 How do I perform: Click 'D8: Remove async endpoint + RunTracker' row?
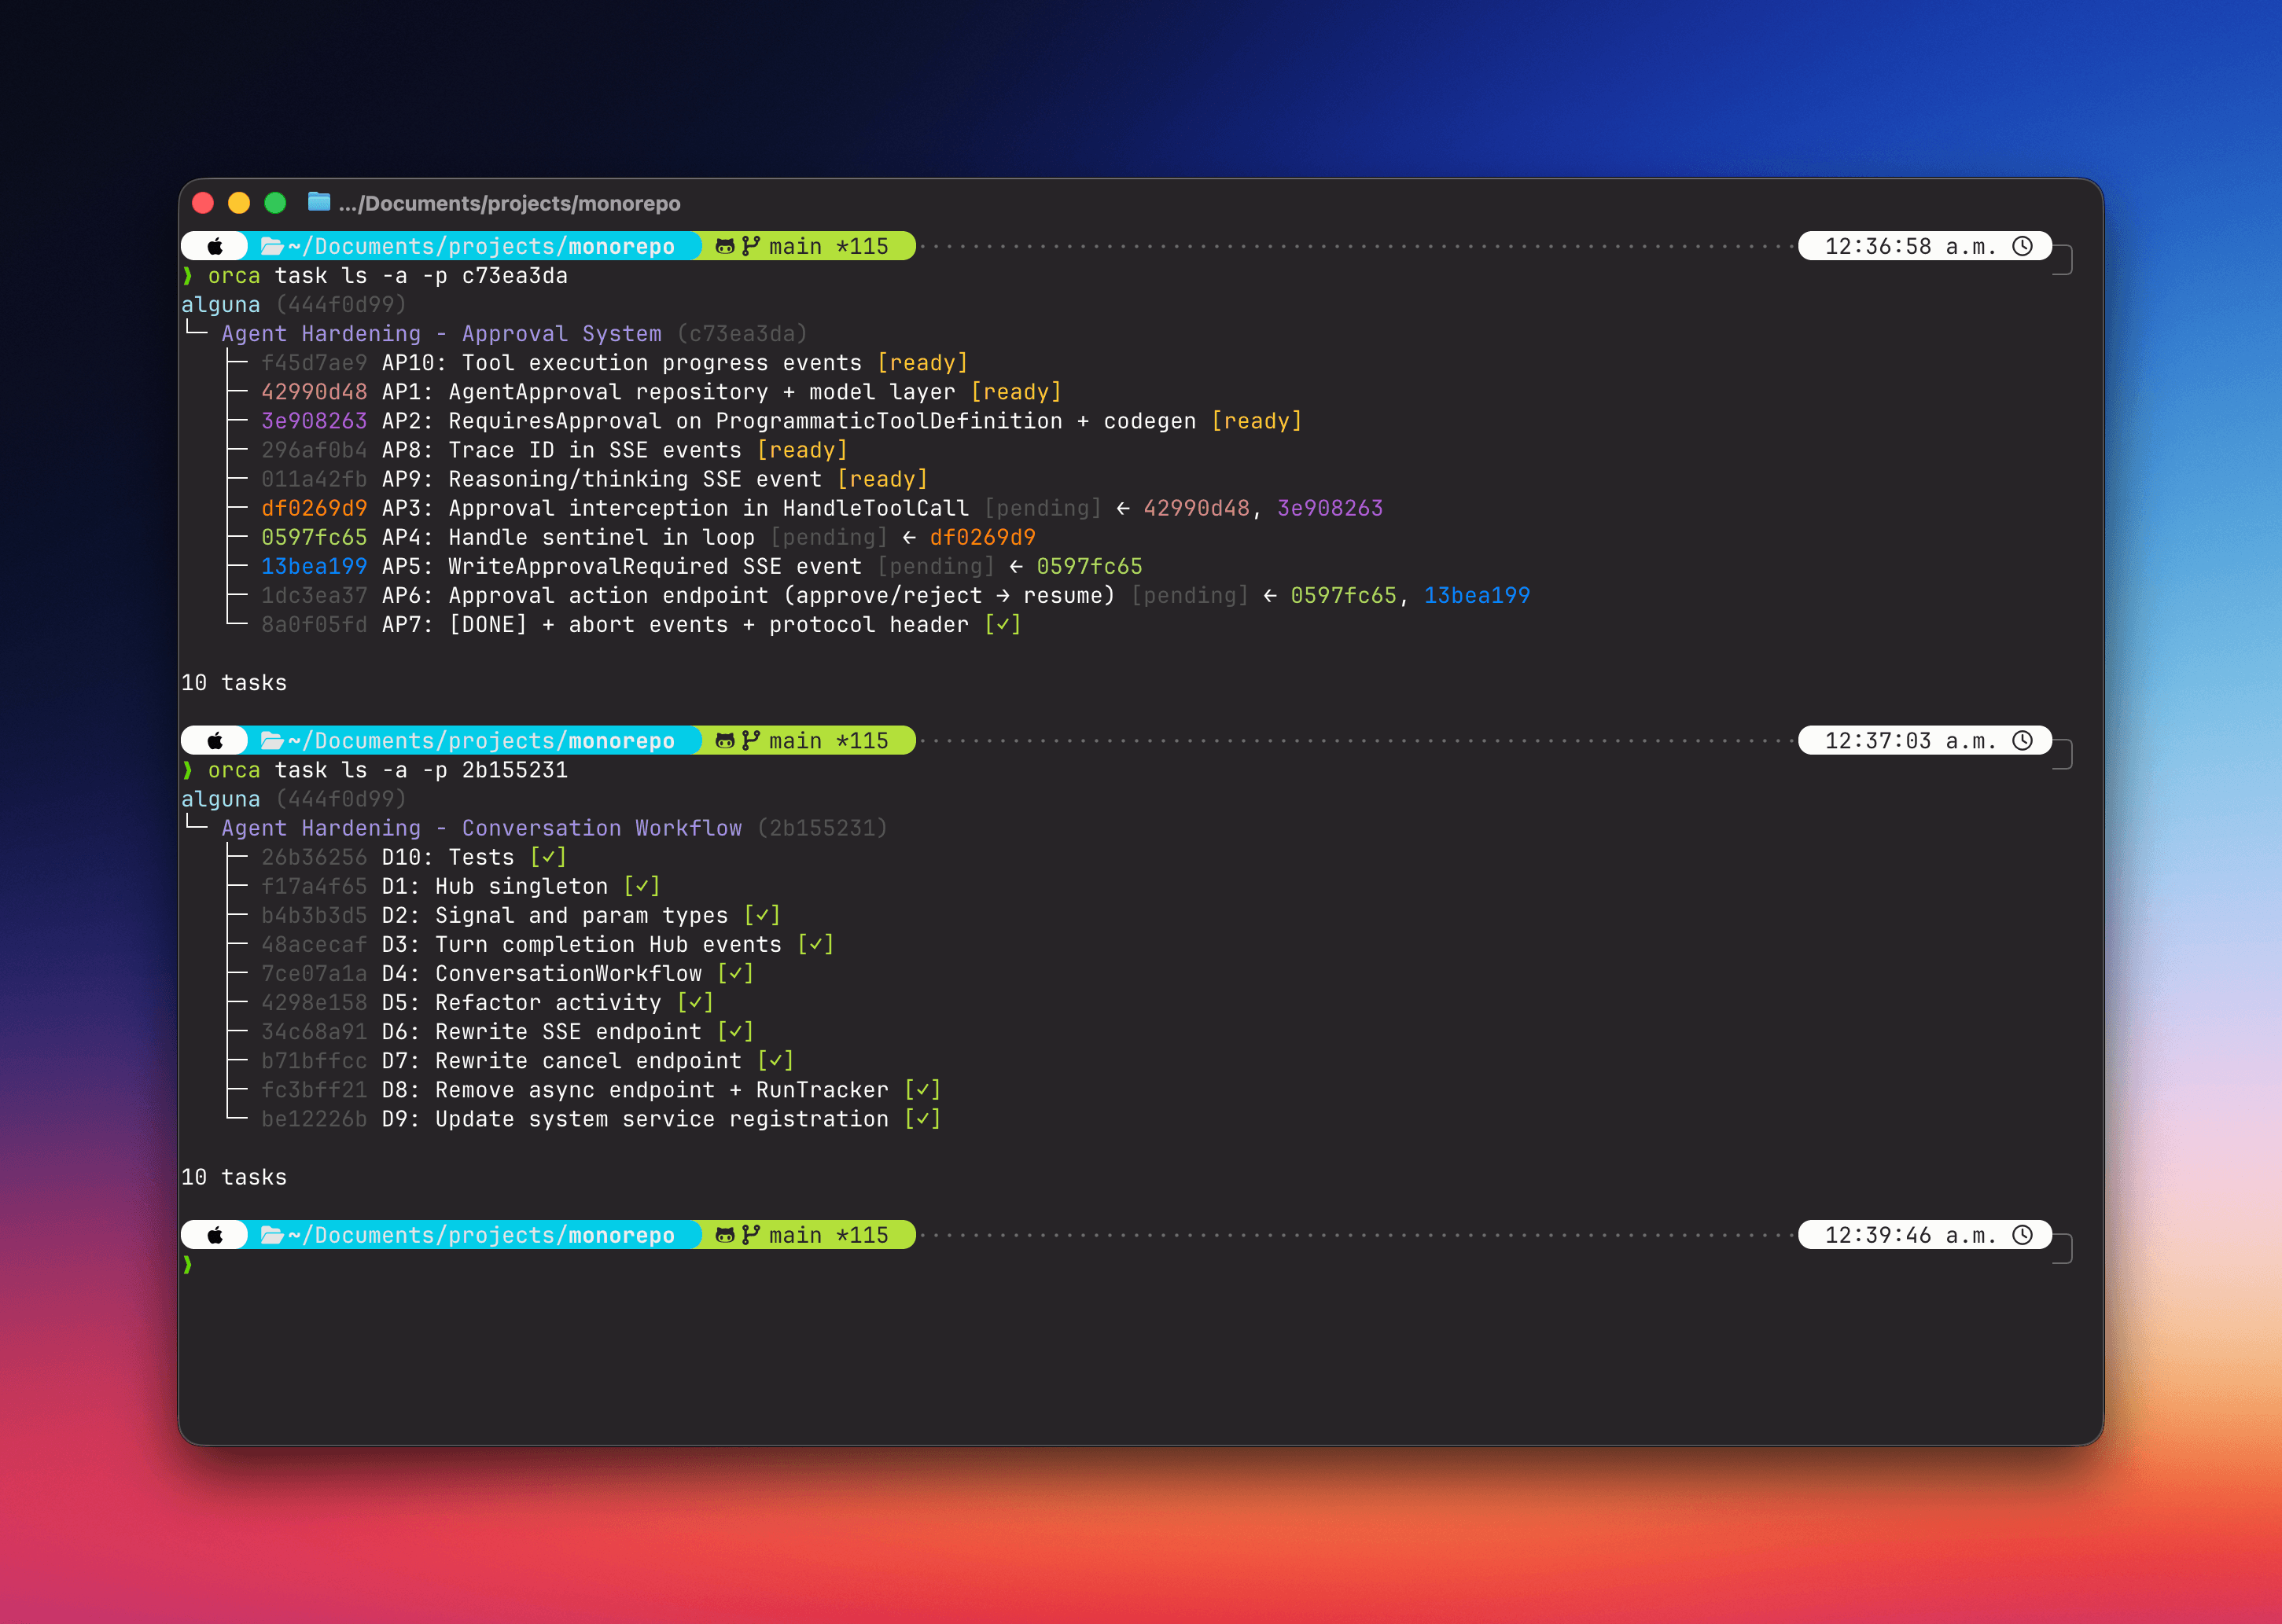coord(602,1090)
